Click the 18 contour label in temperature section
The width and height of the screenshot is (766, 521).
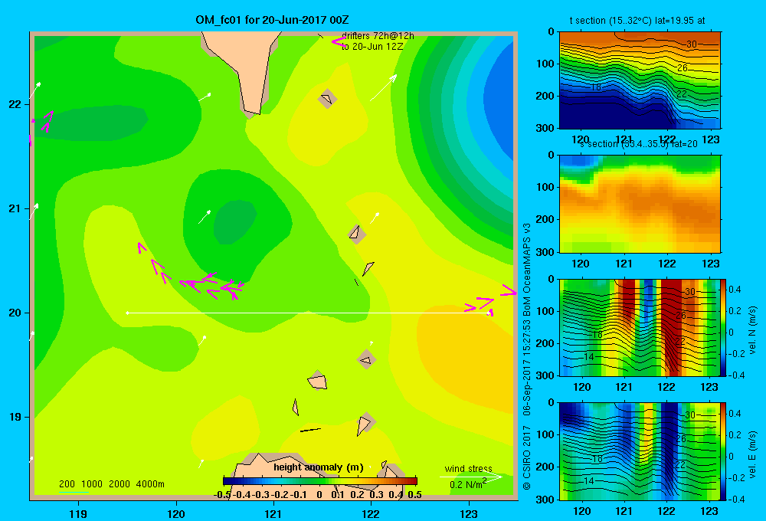pos(596,87)
